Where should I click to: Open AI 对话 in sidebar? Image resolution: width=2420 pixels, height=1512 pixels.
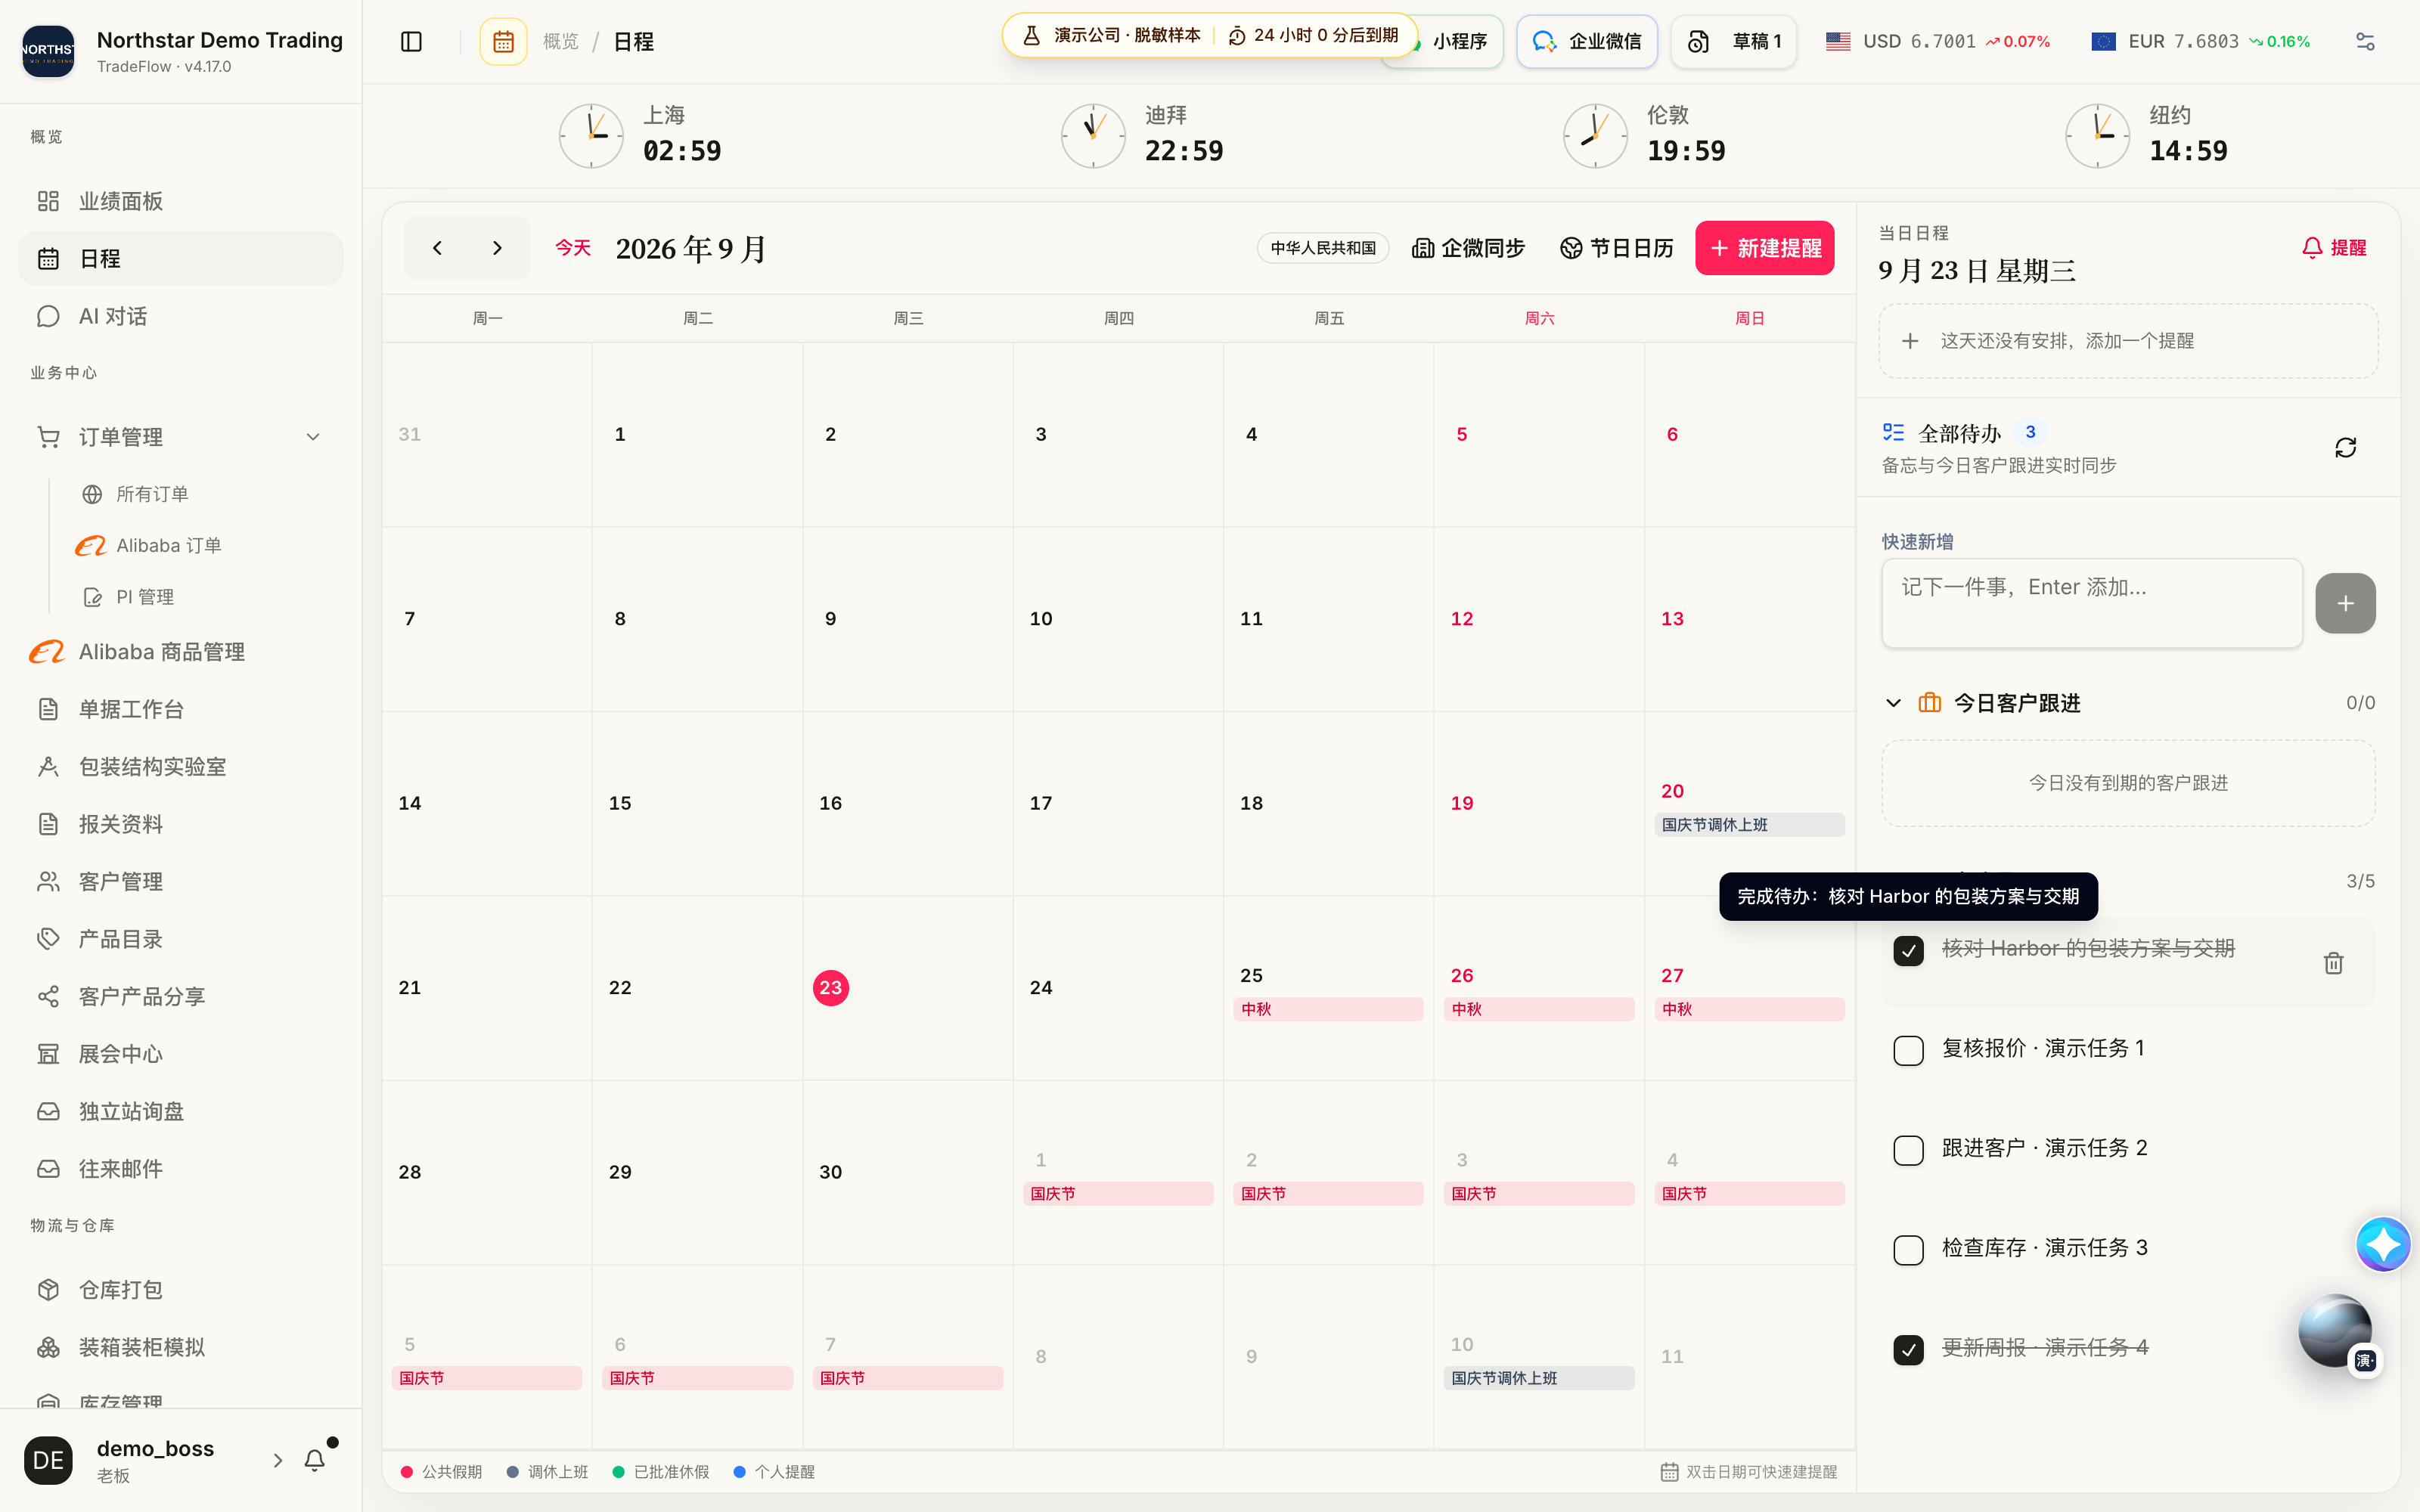click(180, 316)
